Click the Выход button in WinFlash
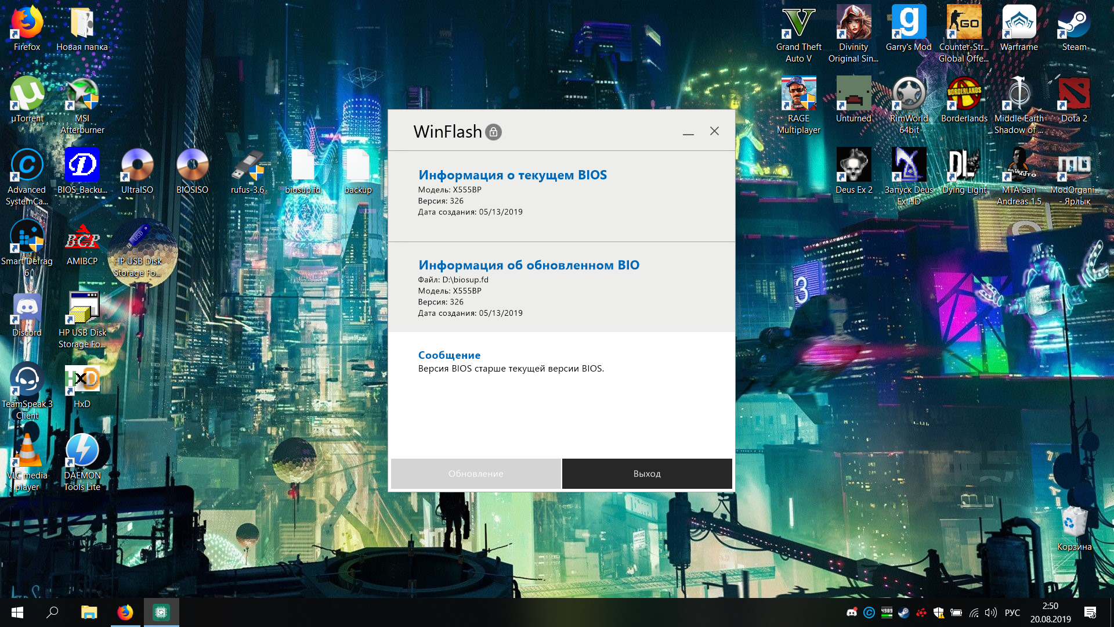1114x627 pixels. [646, 474]
